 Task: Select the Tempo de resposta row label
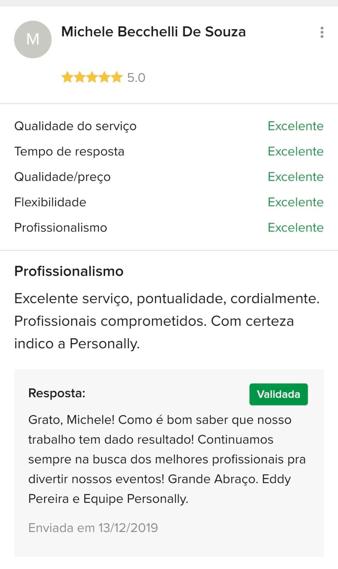69,151
